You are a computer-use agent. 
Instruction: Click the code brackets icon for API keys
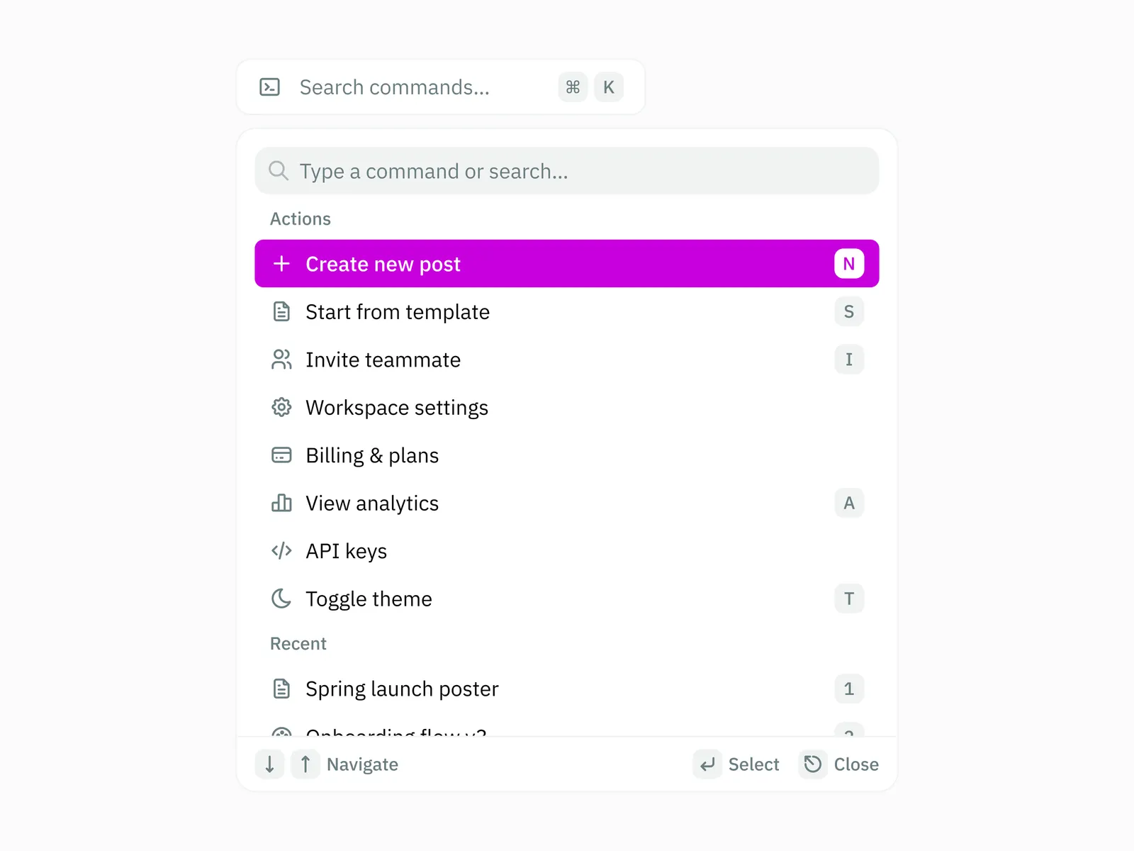[281, 551]
